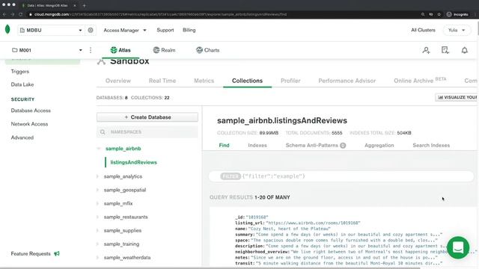Select the listingsAndReviews collection
The image size is (479, 269).
click(x=133, y=162)
